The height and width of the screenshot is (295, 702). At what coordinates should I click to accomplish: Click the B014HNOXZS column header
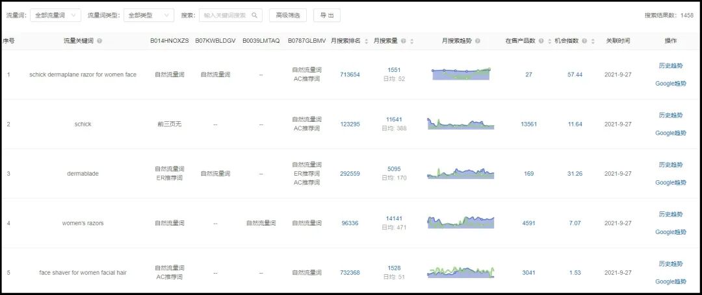169,41
